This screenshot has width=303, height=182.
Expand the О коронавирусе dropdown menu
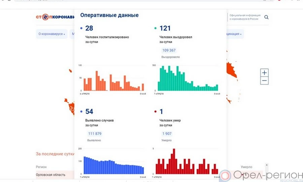[x=52, y=34]
